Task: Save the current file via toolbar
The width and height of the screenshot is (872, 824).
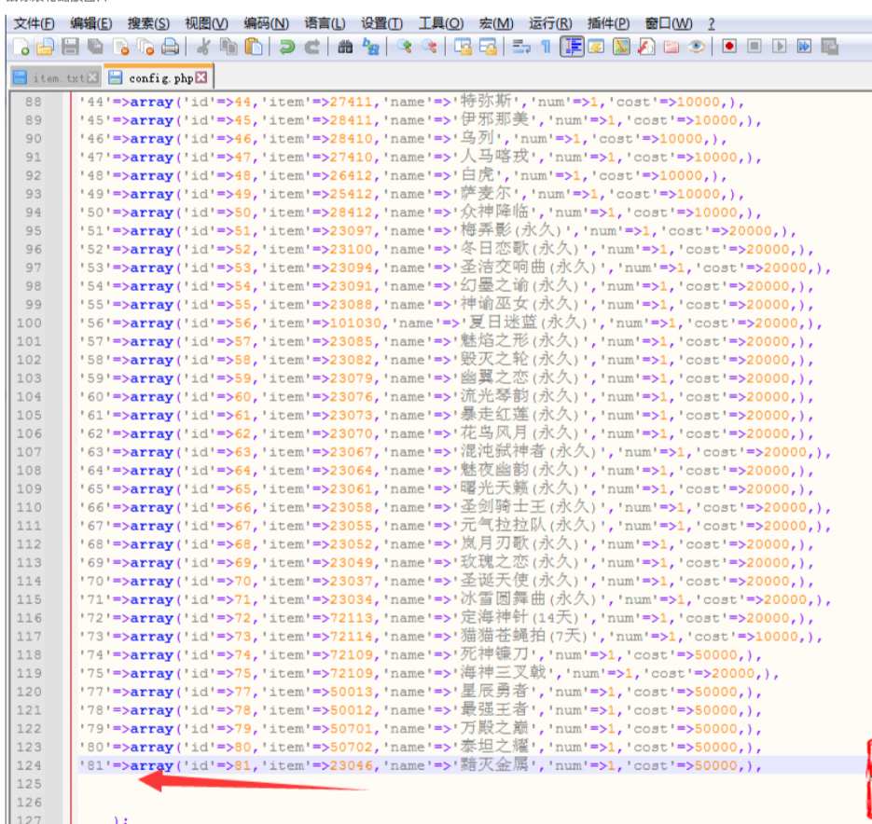Action: pos(70,47)
